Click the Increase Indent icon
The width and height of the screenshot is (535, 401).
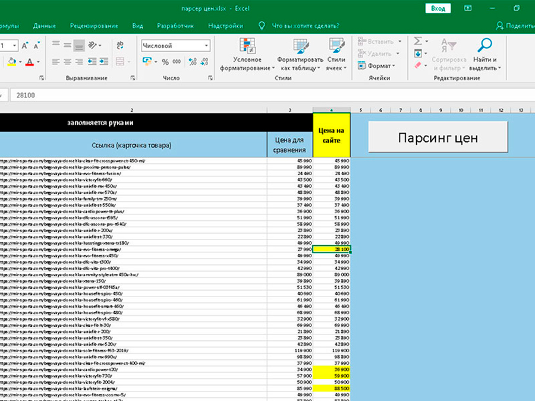pyautogui.click(x=105, y=62)
